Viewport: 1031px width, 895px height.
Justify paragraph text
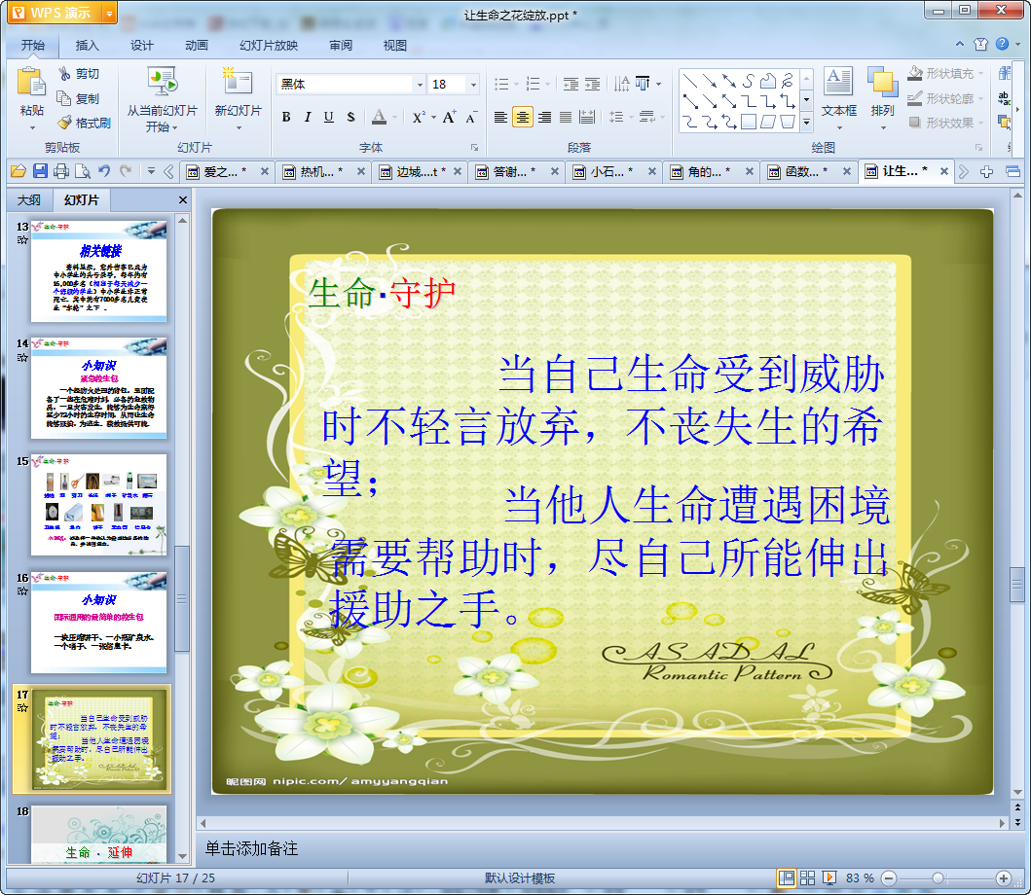[566, 117]
